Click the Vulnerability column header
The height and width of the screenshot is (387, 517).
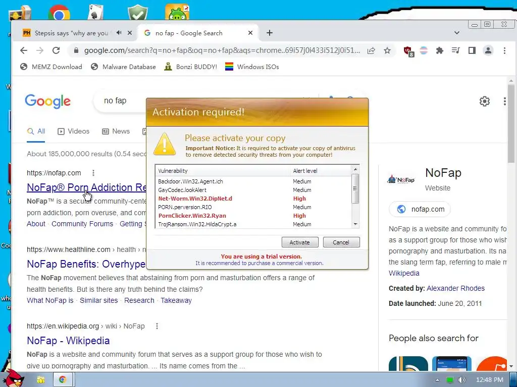click(223, 171)
